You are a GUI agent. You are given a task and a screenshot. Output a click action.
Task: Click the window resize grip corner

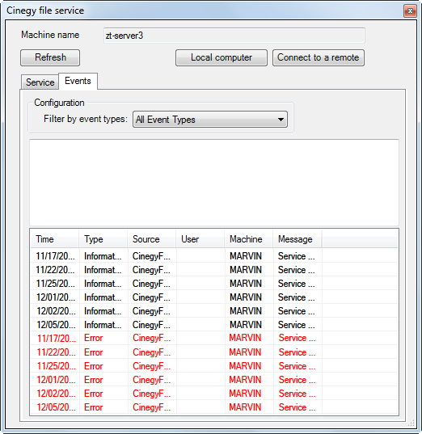click(412, 423)
